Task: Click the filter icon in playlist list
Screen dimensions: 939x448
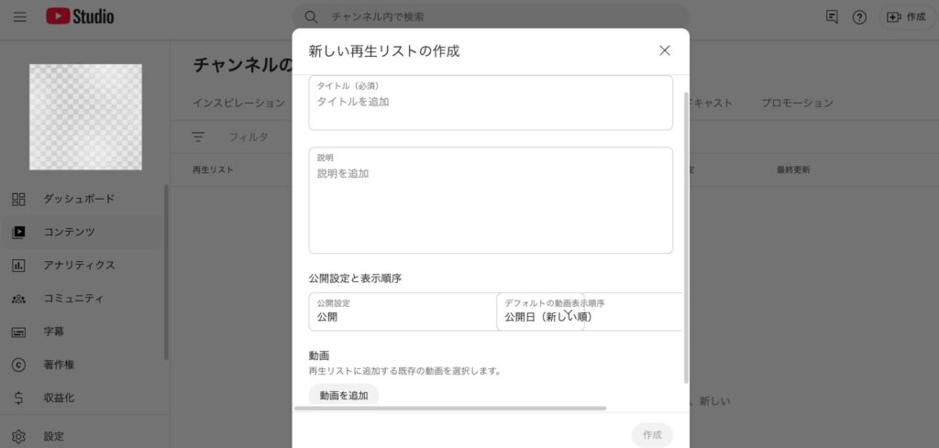Action: [198, 137]
